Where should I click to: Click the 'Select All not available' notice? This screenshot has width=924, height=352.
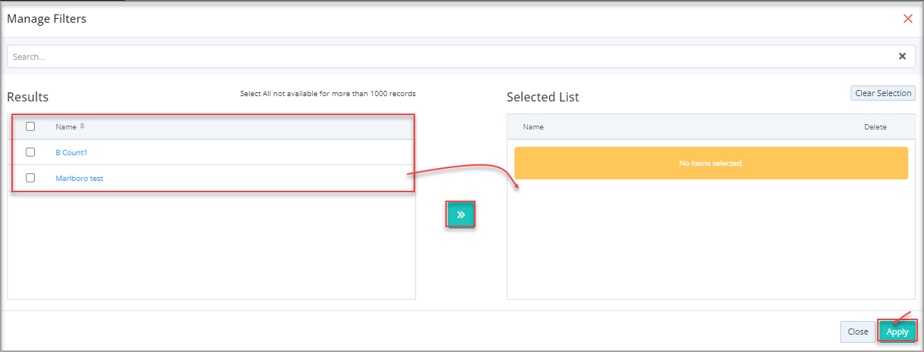(x=327, y=94)
